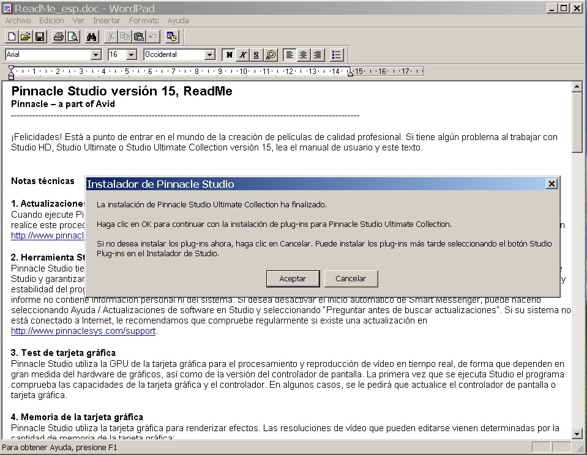Expand the Arial font name dropdown
Viewport: 587px width, 455px height.
point(95,55)
